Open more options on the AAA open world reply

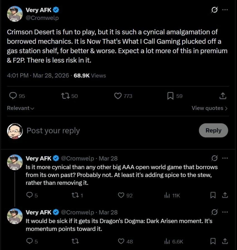coord(225,158)
